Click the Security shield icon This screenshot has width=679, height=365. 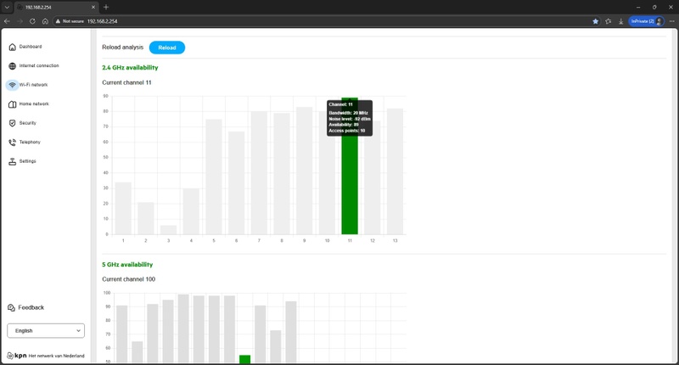12,123
